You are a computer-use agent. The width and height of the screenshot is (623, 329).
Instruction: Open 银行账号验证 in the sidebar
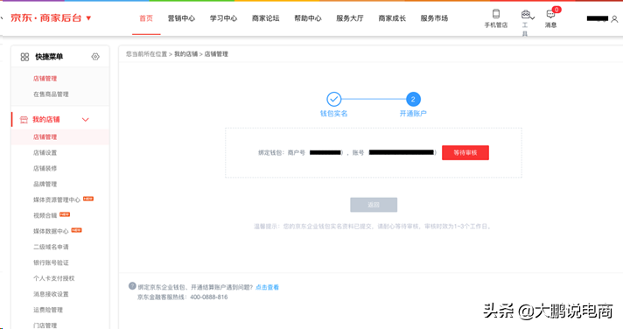(51, 262)
